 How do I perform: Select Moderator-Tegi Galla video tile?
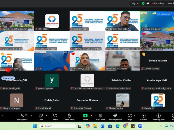tap(122, 21)
